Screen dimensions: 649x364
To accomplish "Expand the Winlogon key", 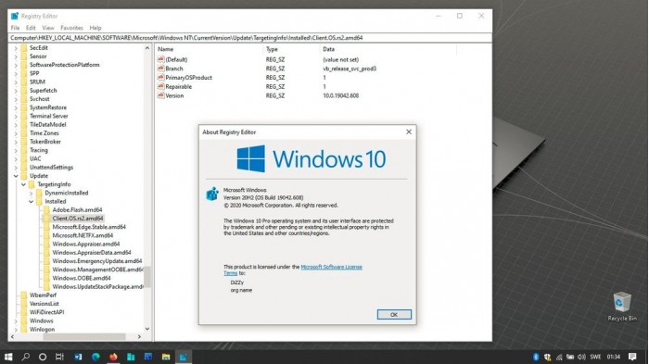I will (16, 330).
